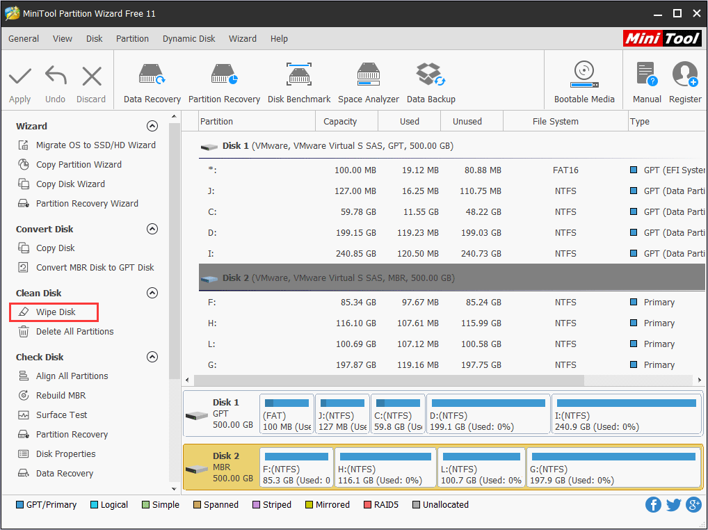Run the Surface Test
Viewport: 708px width, 530px height.
point(52,415)
